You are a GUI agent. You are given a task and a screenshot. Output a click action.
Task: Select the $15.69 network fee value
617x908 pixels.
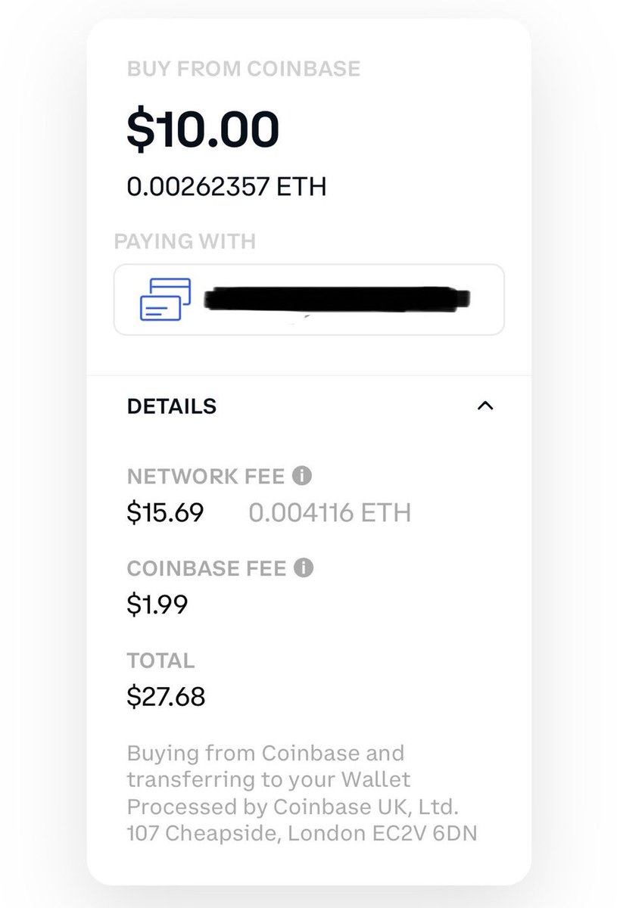tap(165, 513)
